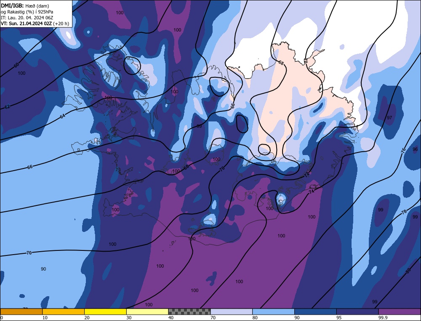Click the "97" humidity value on the map
The height and width of the screenshot is (321, 421).
pos(389,118)
